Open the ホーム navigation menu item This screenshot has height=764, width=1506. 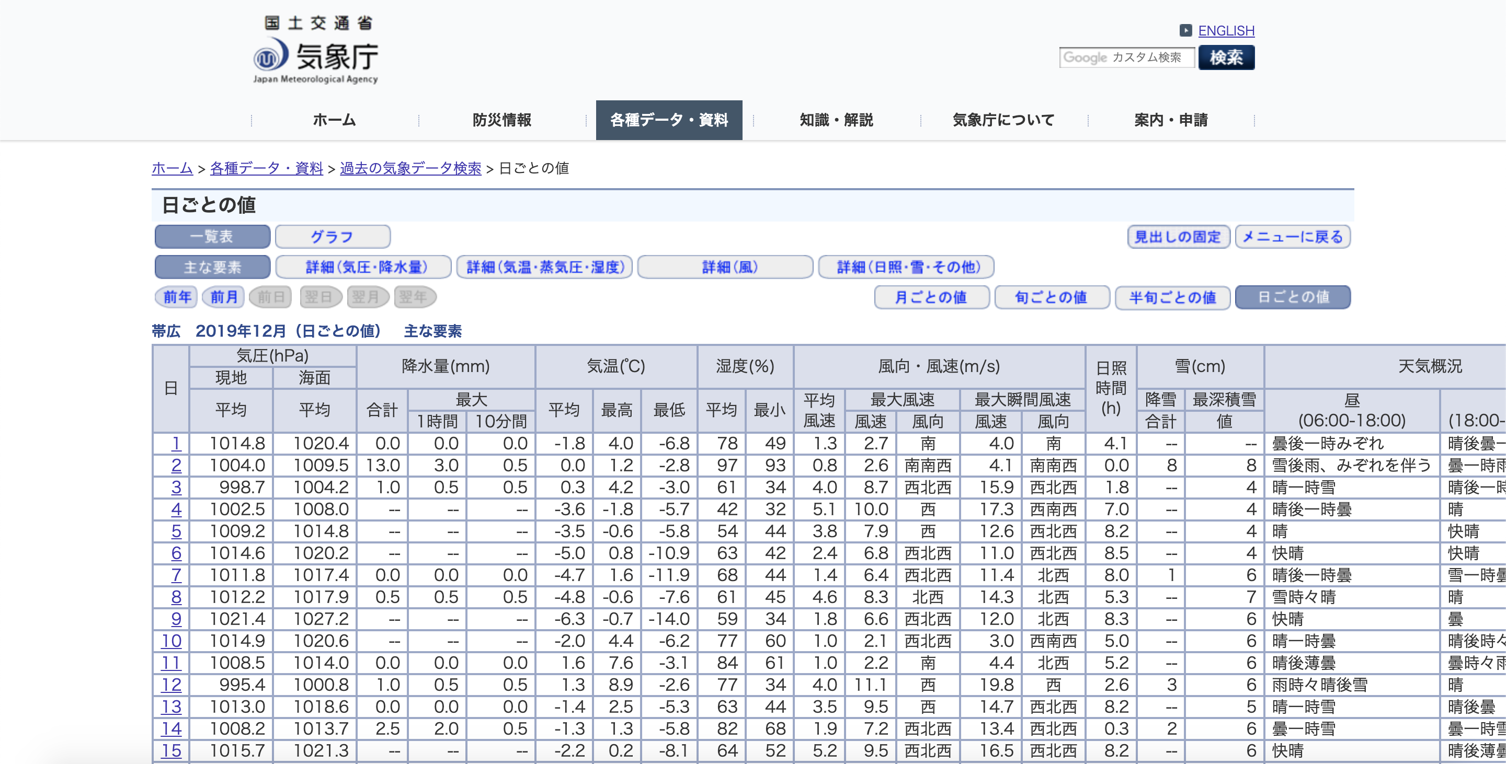(x=335, y=120)
